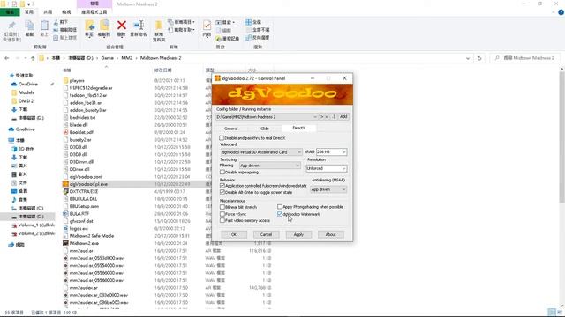Click the blue Help icon in Explorer
This screenshot has width=565, height=317.
click(x=561, y=12)
